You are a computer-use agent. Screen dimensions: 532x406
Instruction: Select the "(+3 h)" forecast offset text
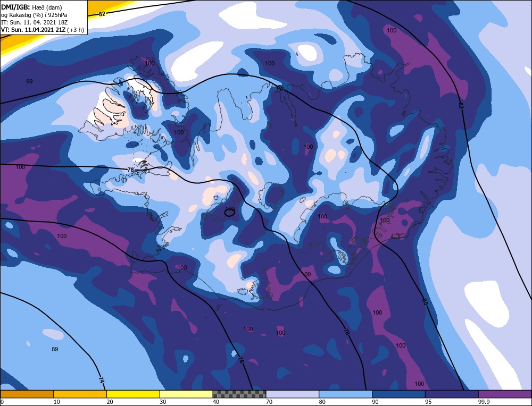click(76, 30)
